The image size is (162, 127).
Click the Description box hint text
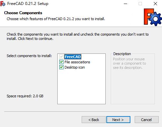(129, 63)
